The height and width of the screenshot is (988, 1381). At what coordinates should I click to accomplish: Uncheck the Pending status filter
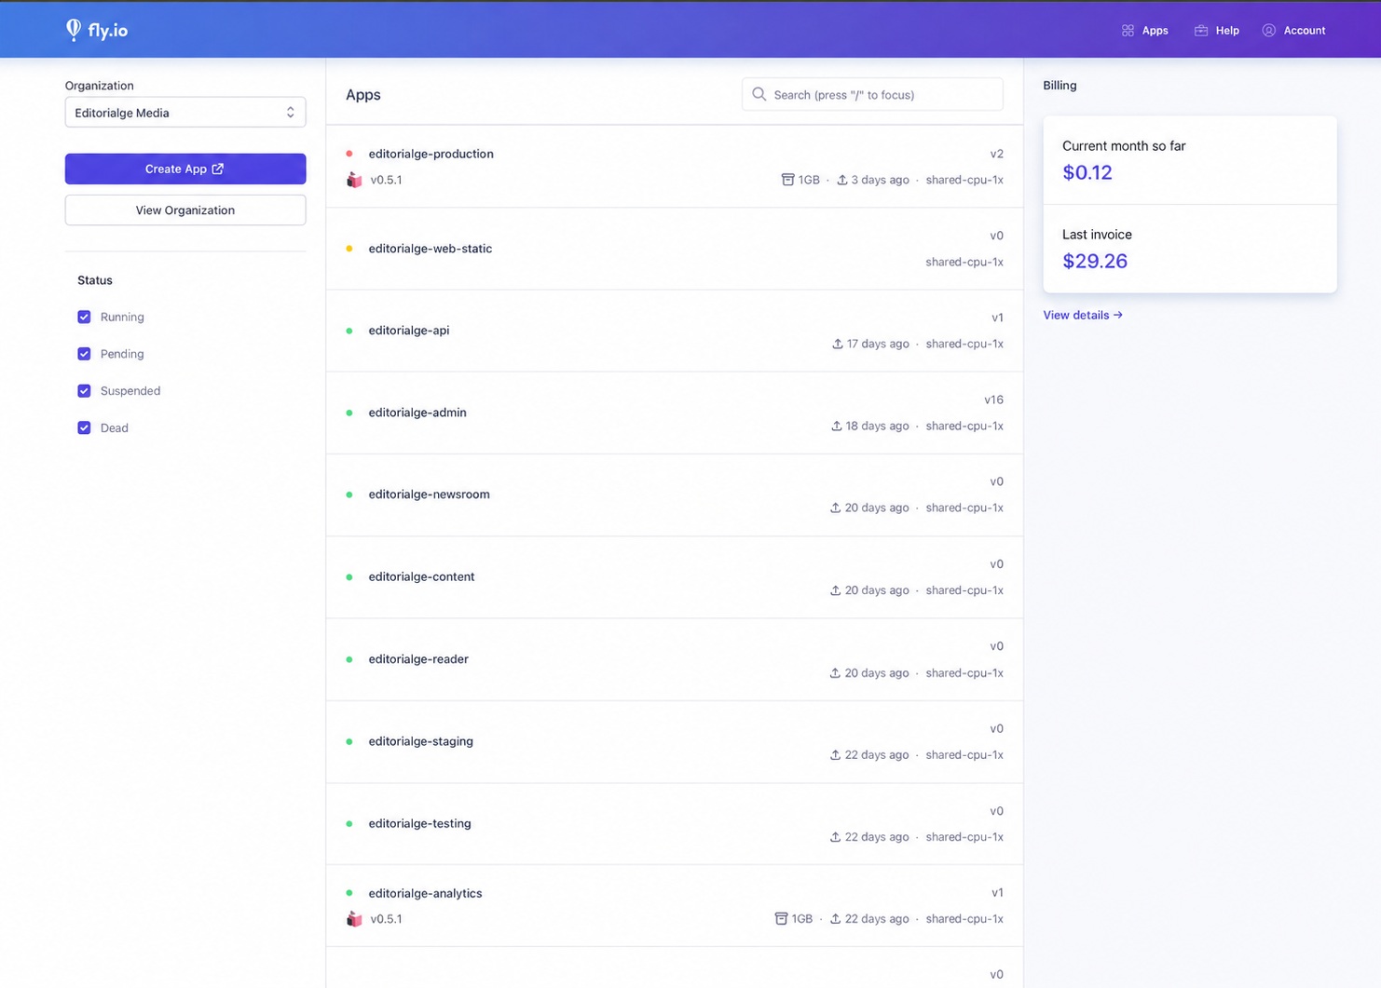pos(84,354)
